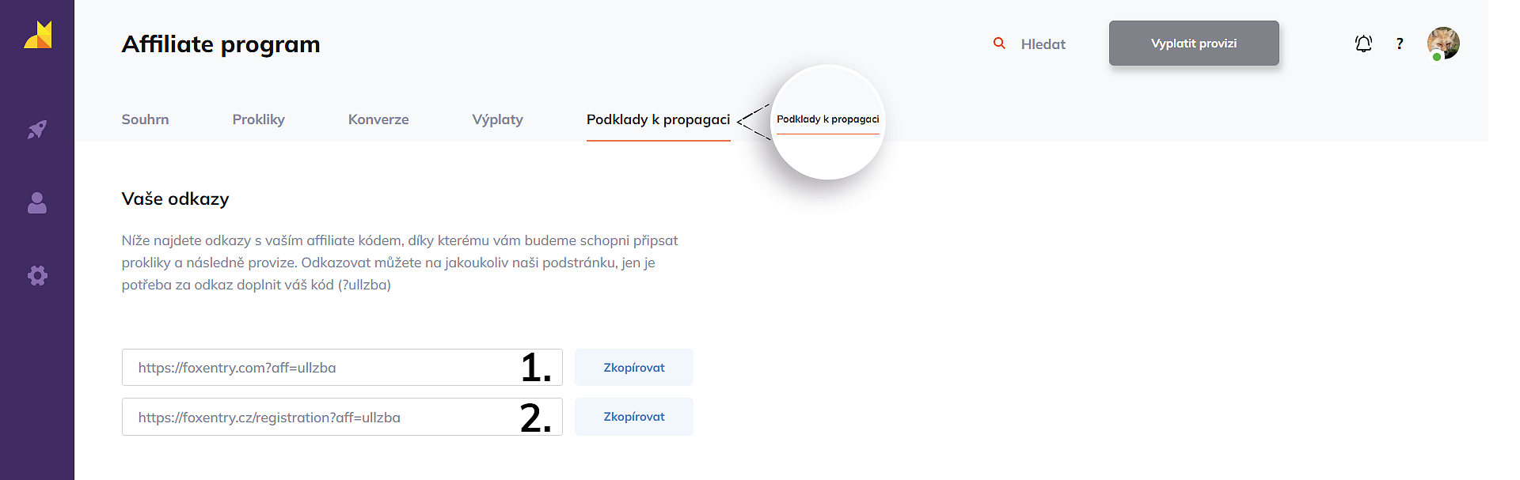Open the user avatar menu
The height and width of the screenshot is (480, 1520).
pyautogui.click(x=1443, y=43)
